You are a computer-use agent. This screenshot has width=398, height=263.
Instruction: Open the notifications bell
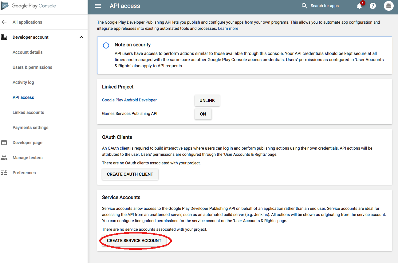[359, 6]
